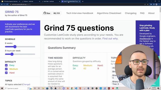161x90 pixels.
Task: Switch to the Hash Table - LeetCode tab
Action: pyautogui.click(x=51, y=1)
